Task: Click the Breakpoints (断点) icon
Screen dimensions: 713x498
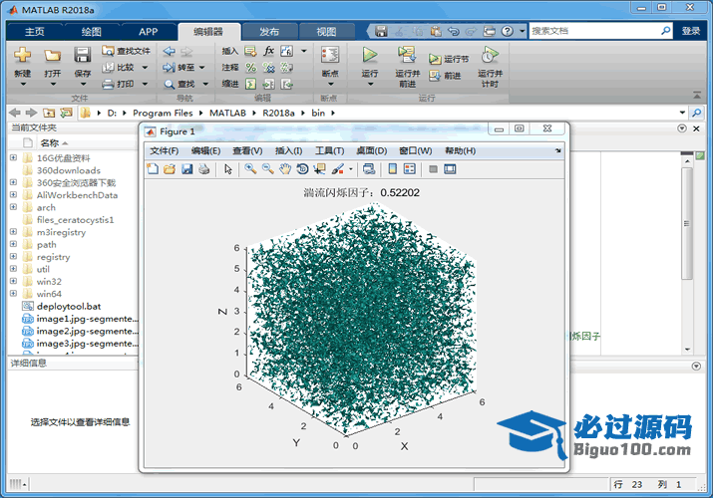Action: click(x=330, y=55)
